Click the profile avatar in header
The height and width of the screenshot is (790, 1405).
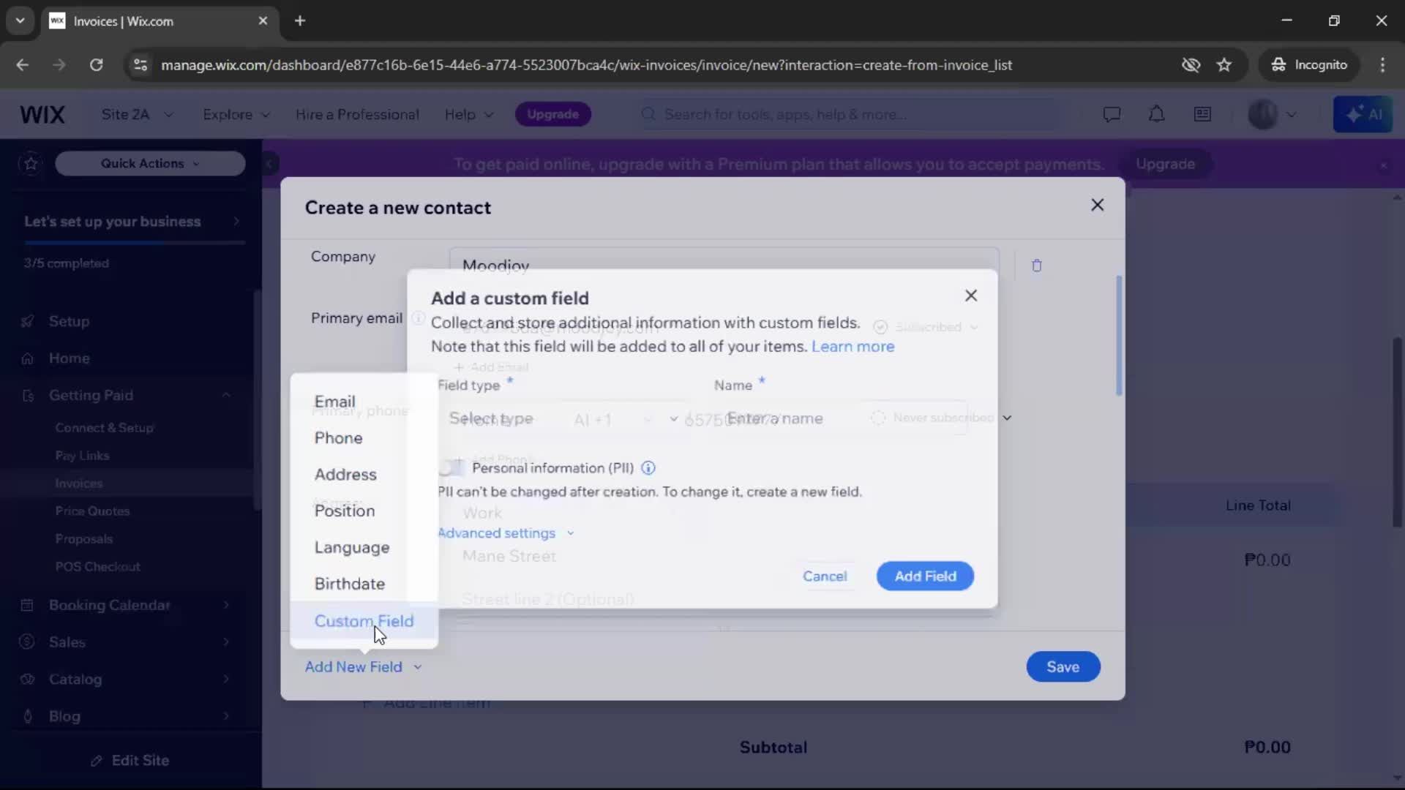(1262, 115)
